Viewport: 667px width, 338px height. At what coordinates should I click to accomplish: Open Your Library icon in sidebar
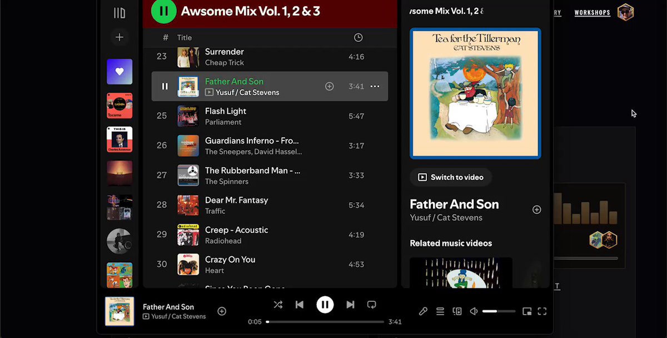(120, 13)
